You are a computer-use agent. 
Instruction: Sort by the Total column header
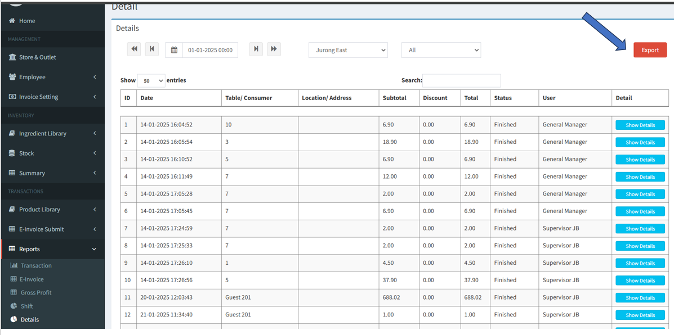pyautogui.click(x=475, y=98)
